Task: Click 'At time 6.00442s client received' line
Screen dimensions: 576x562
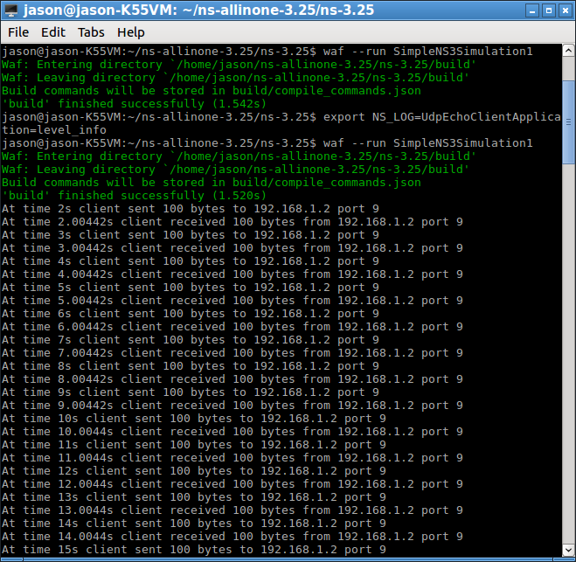Action: point(232,327)
